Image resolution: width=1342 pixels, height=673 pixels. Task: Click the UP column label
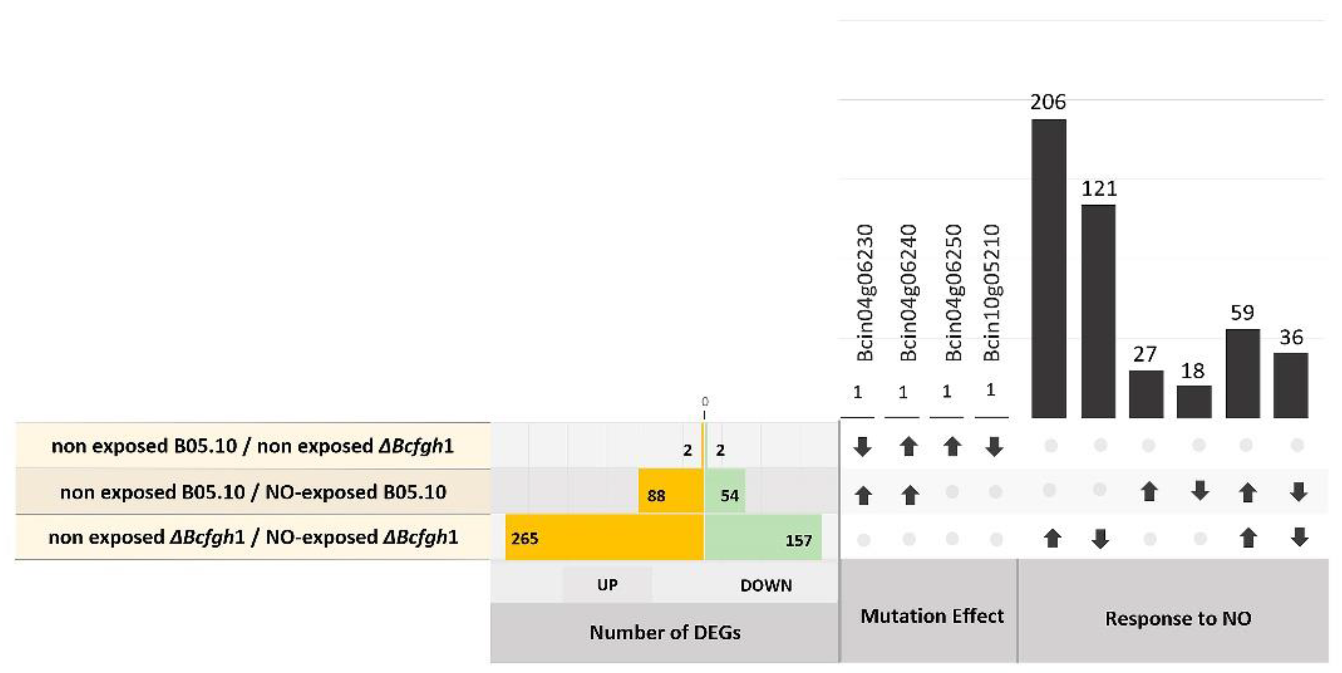(x=607, y=585)
